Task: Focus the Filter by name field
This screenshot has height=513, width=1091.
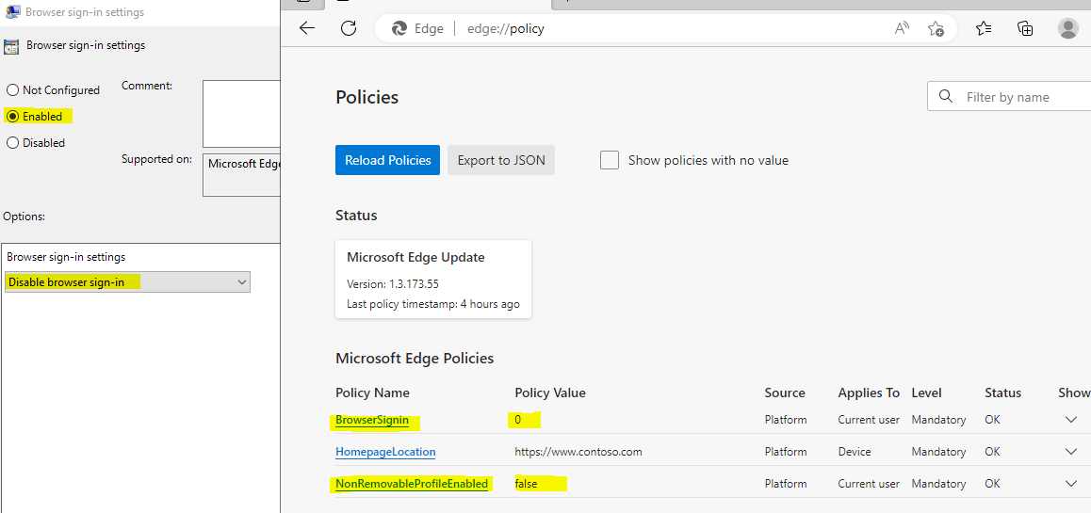Action: (1009, 97)
